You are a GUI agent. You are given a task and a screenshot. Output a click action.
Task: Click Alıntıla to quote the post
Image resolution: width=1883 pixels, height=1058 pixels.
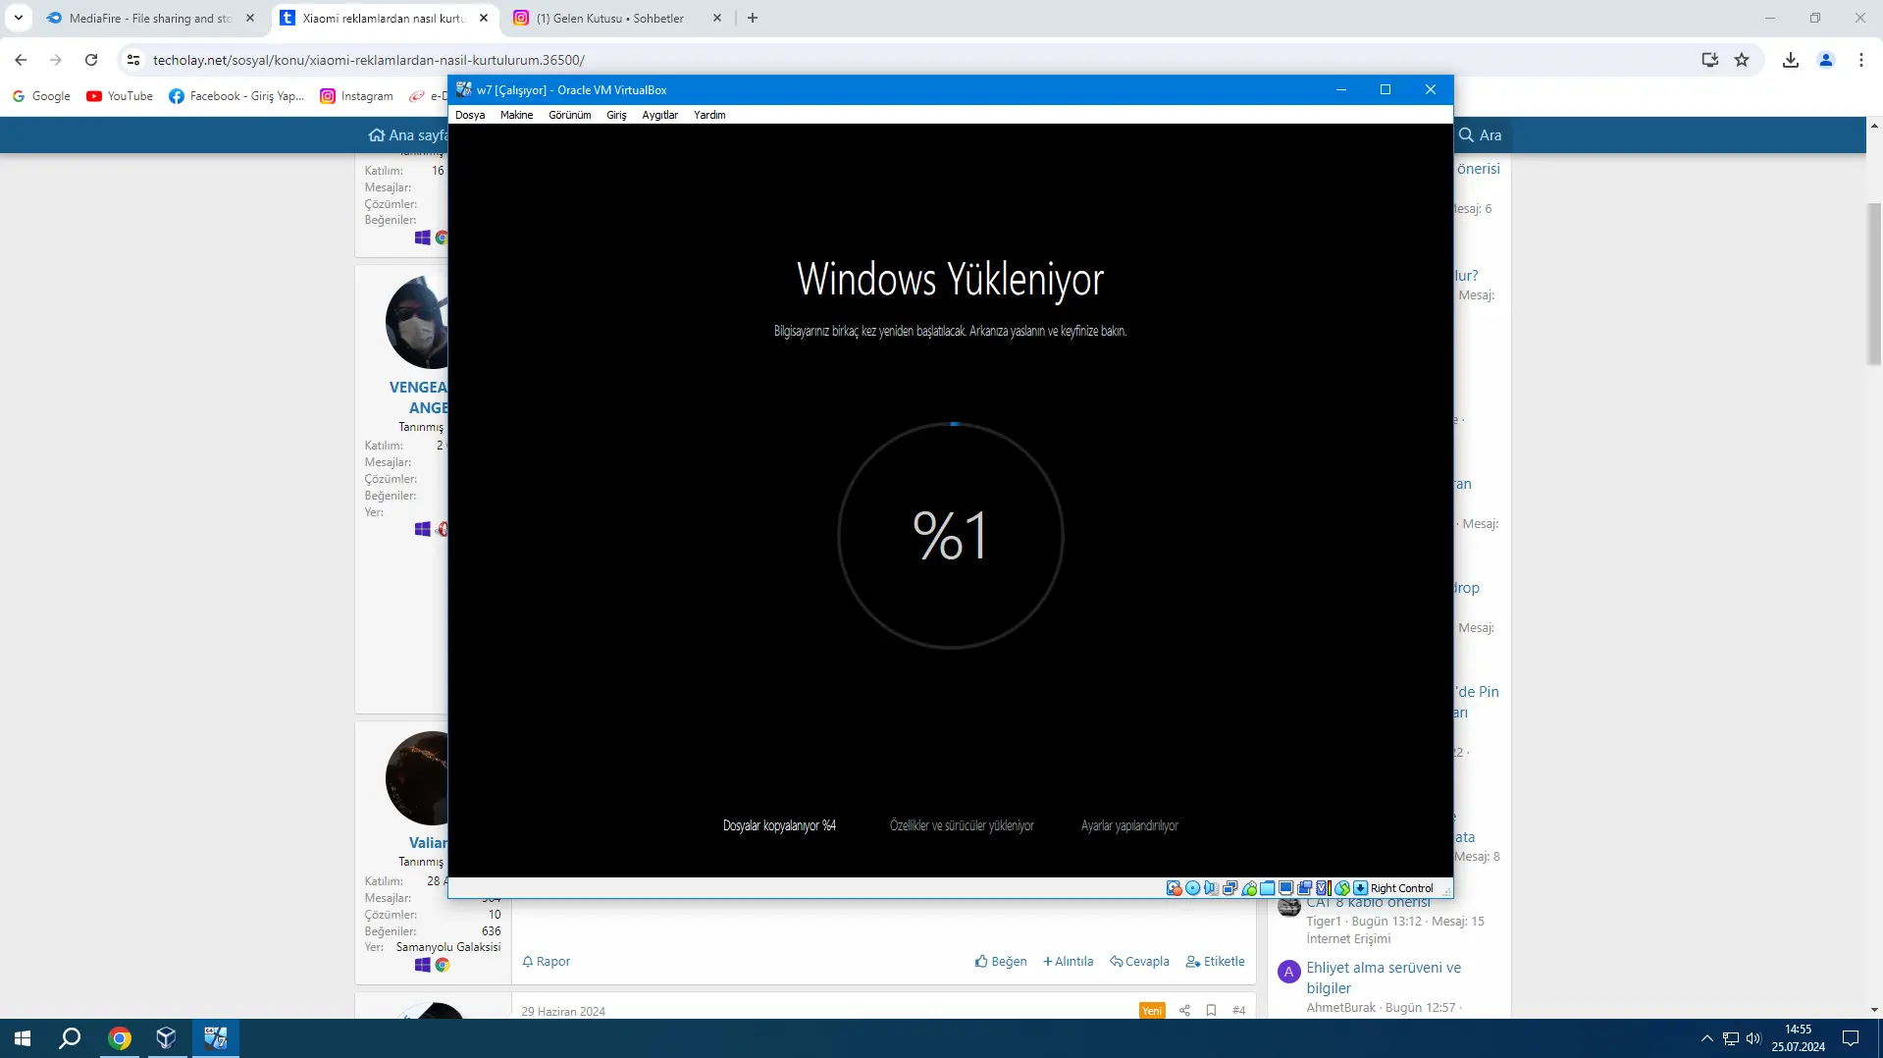click(1068, 962)
